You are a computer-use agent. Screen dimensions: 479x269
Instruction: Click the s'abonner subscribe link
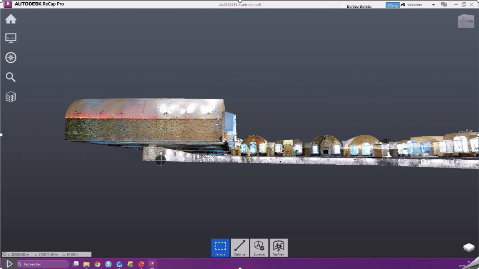[x=414, y=5]
